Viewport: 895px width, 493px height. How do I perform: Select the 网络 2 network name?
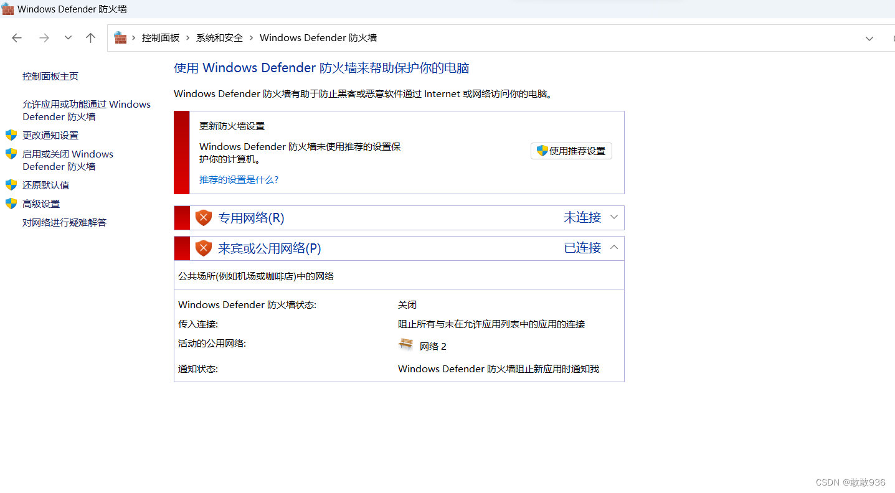tap(433, 347)
